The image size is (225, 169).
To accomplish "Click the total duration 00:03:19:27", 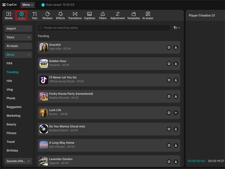I will pos(216,161).
